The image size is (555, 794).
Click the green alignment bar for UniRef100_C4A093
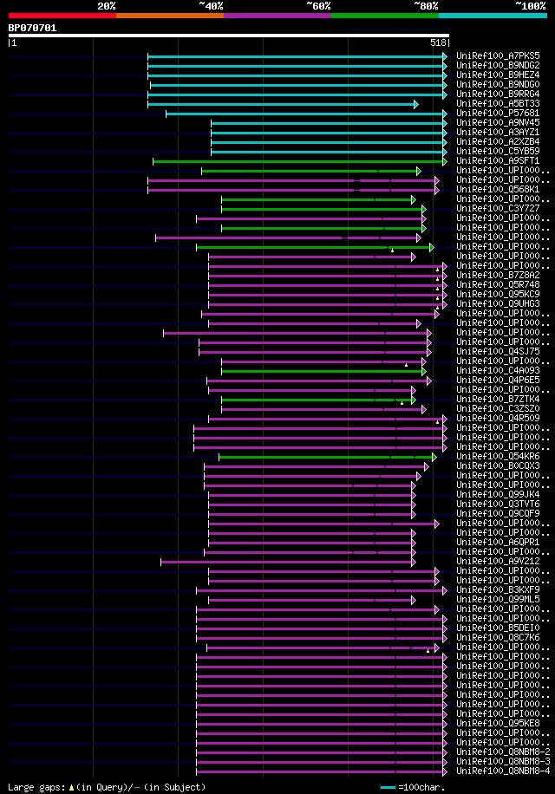pos(323,372)
